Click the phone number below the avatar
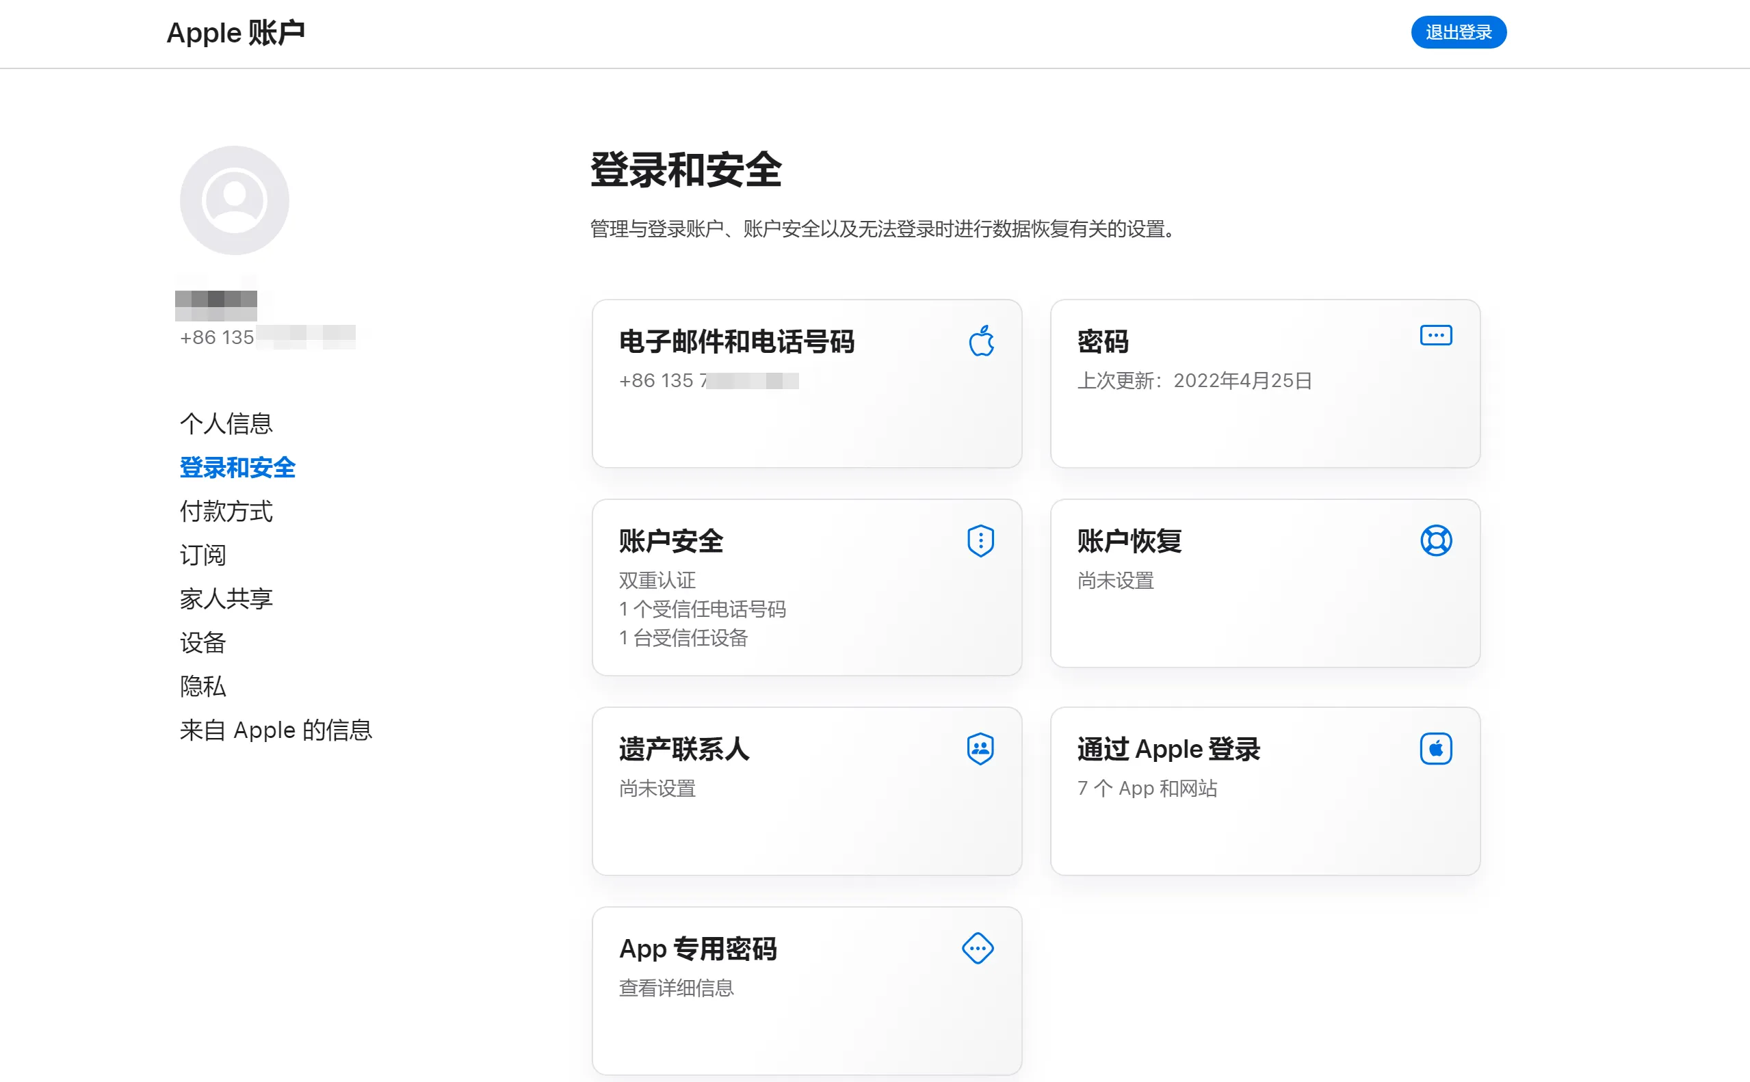Viewport: 1750px width, 1082px height. (x=267, y=337)
